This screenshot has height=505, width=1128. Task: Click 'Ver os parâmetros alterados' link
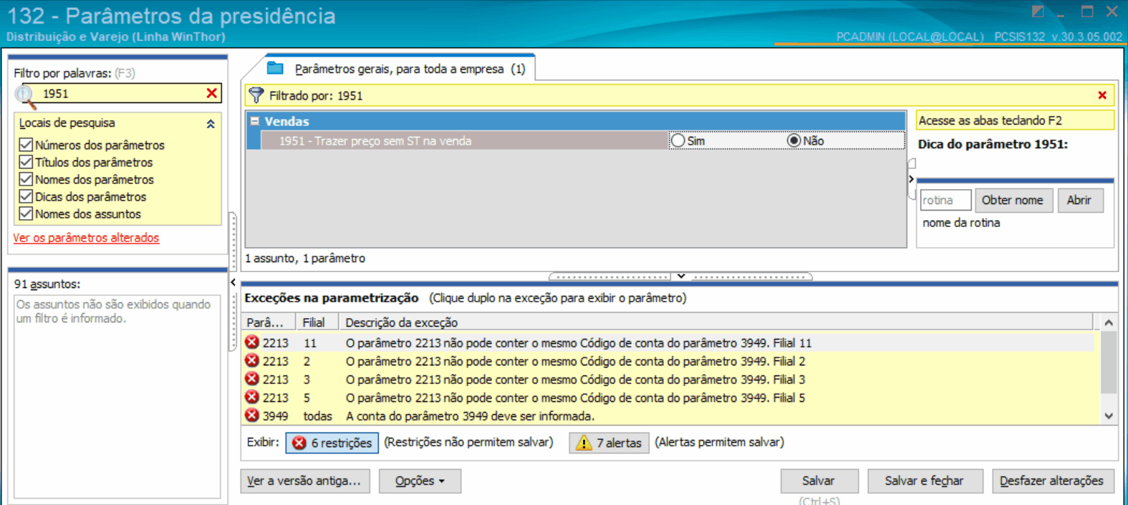pyautogui.click(x=86, y=238)
